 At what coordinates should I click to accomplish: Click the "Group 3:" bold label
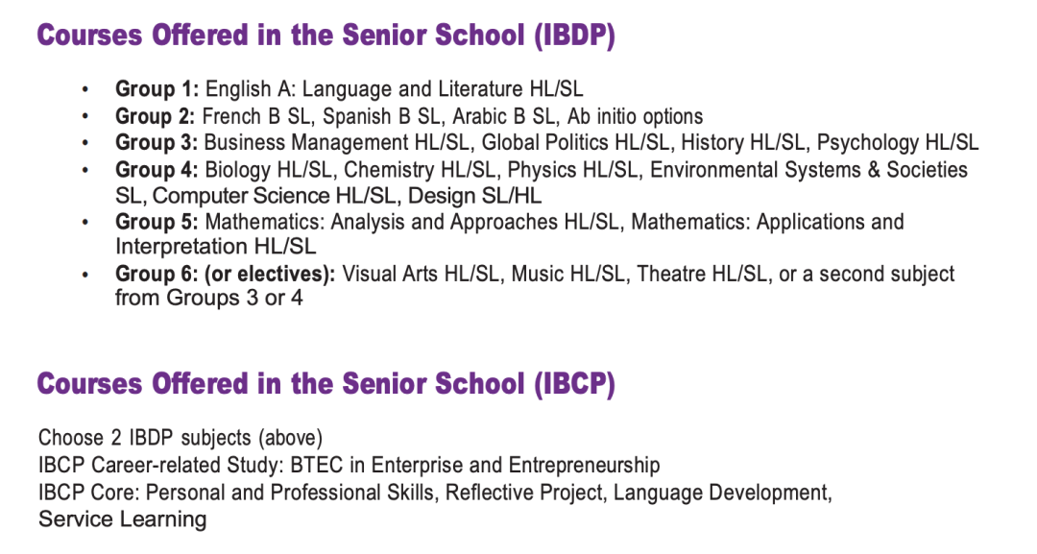point(157,143)
